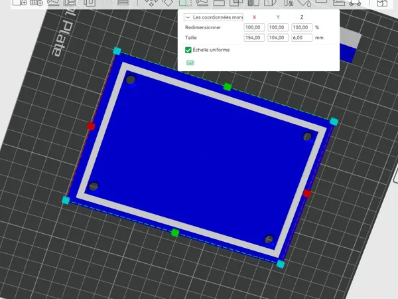Click the blue Z column header
Image resolution: width=398 pixels, height=299 pixels.
[x=302, y=17]
